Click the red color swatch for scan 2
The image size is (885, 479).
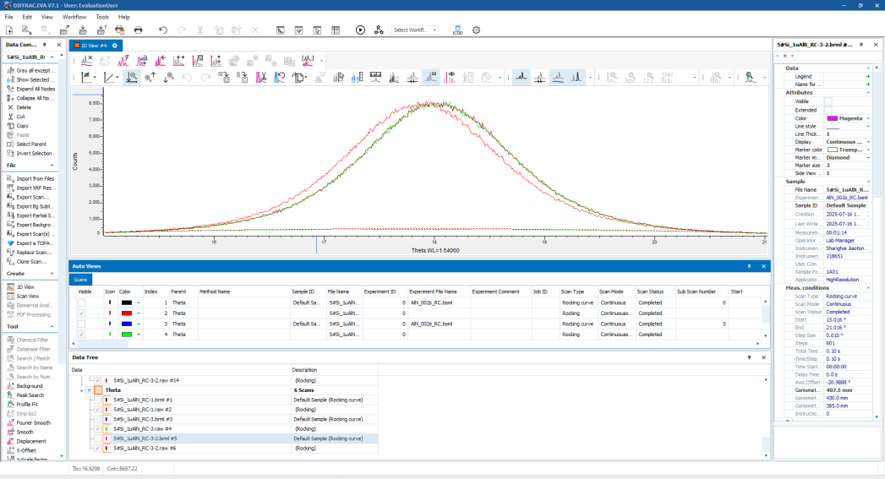click(x=126, y=313)
